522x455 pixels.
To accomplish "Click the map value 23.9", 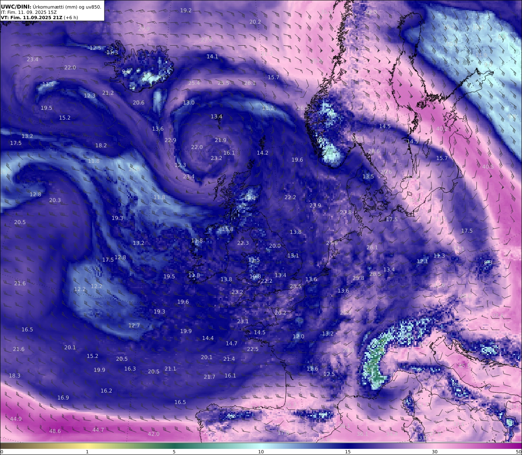I will coord(315,205).
